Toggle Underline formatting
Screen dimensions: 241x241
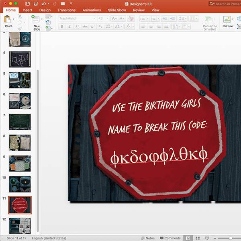[x=77, y=27]
